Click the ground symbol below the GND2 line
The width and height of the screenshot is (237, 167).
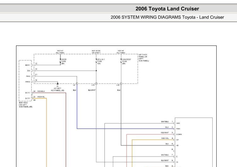click(57, 84)
